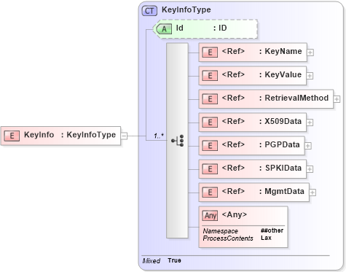The image size is (346, 272).
Task: Click the 1..* cardinality label
Action: (159, 136)
